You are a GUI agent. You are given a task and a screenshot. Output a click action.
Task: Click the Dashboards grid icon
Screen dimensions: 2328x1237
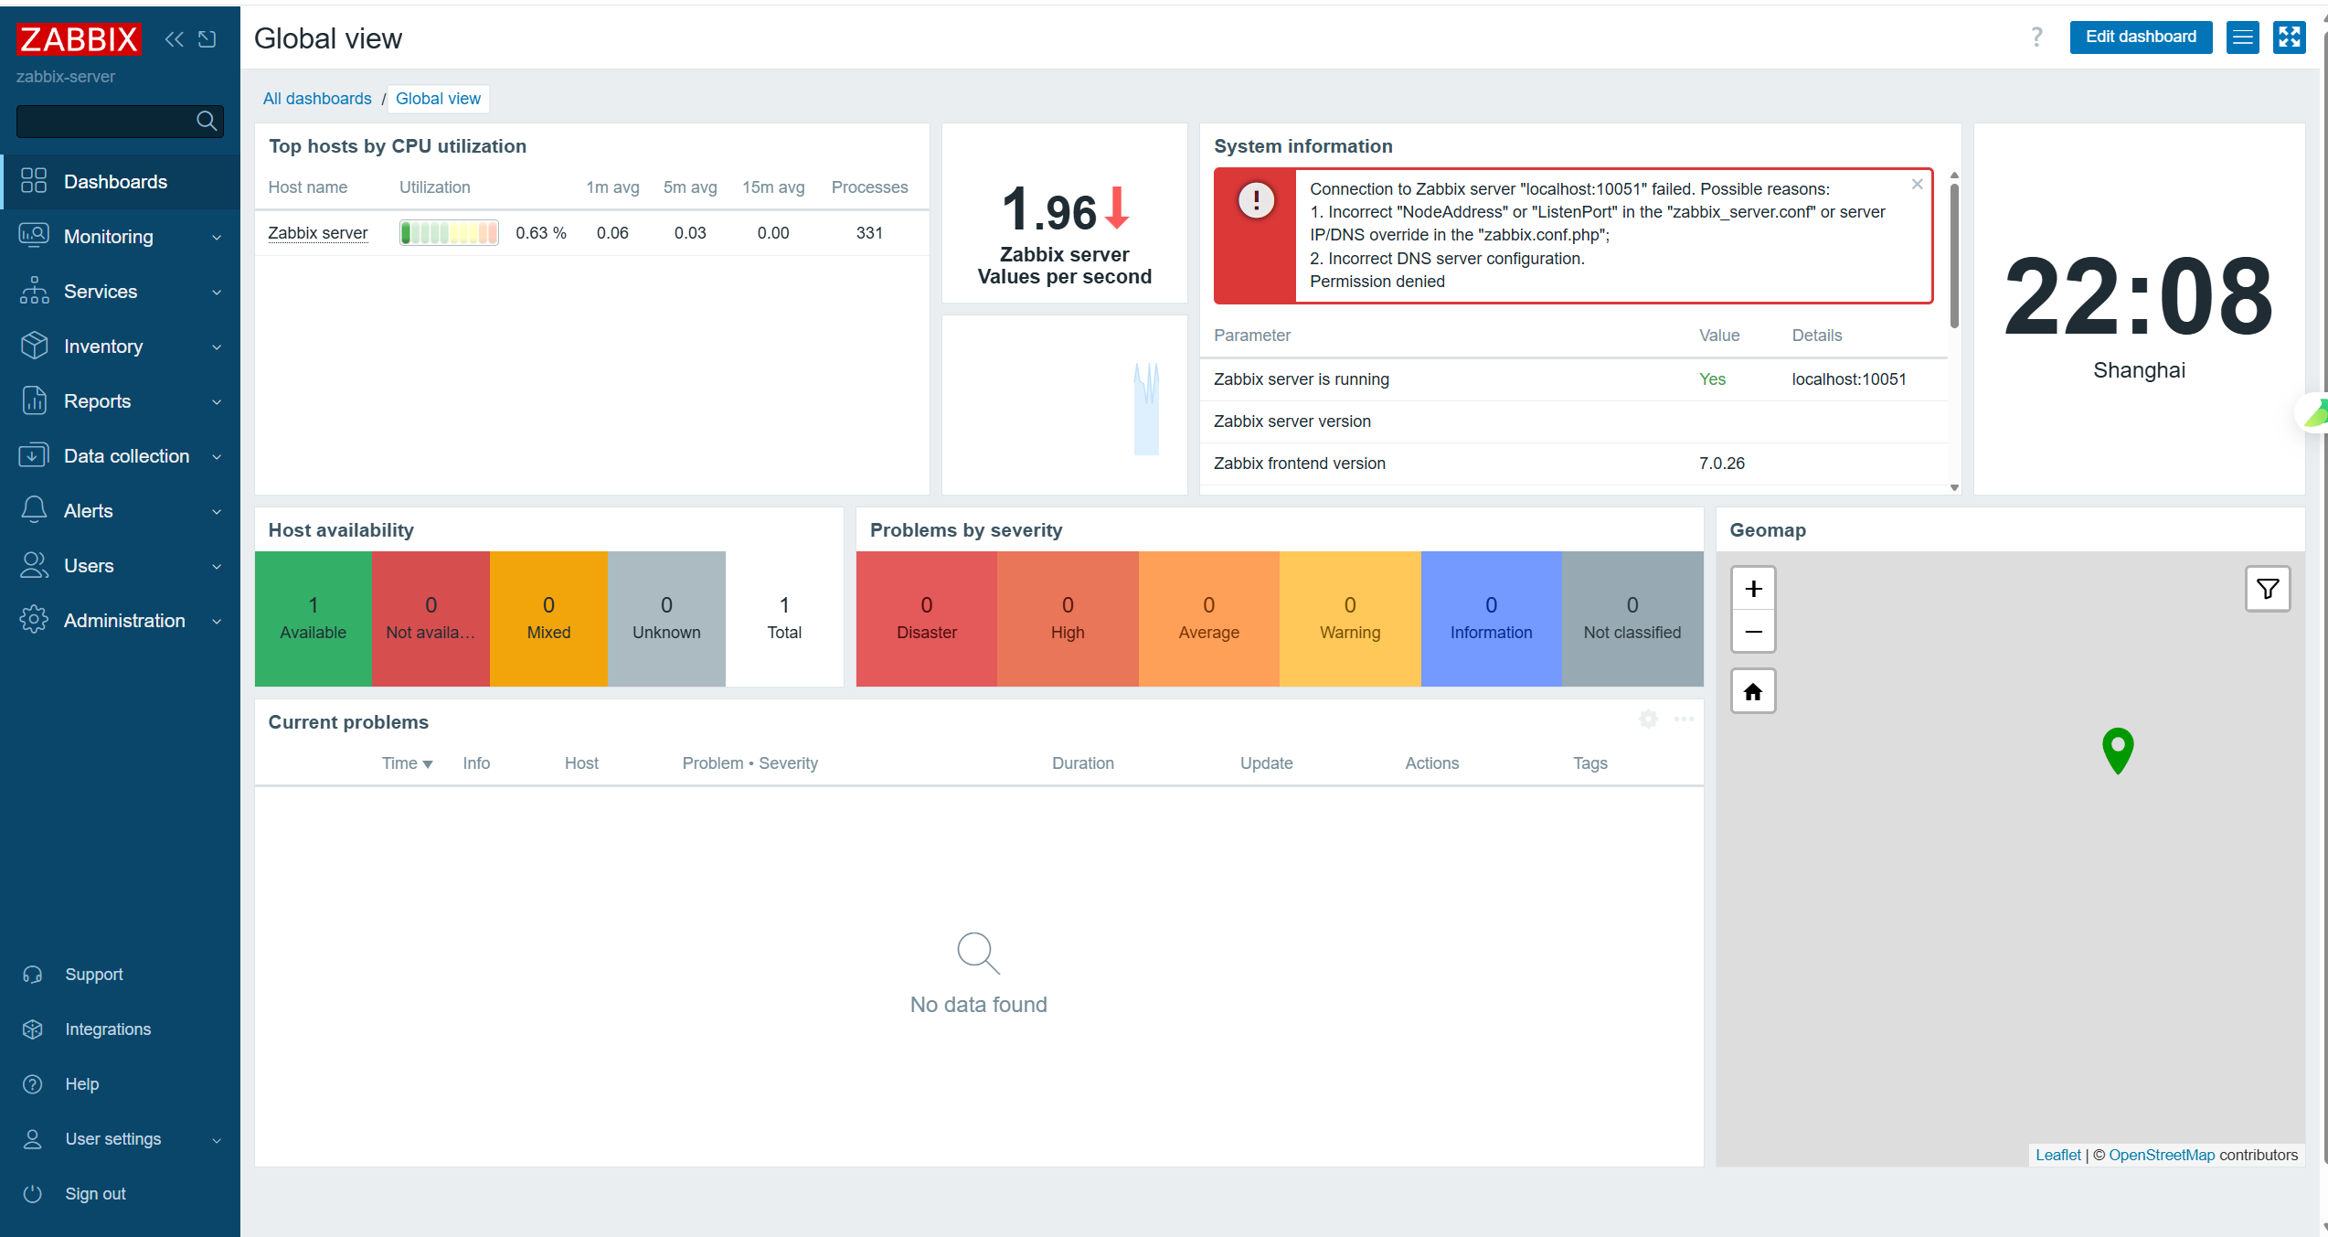34,181
